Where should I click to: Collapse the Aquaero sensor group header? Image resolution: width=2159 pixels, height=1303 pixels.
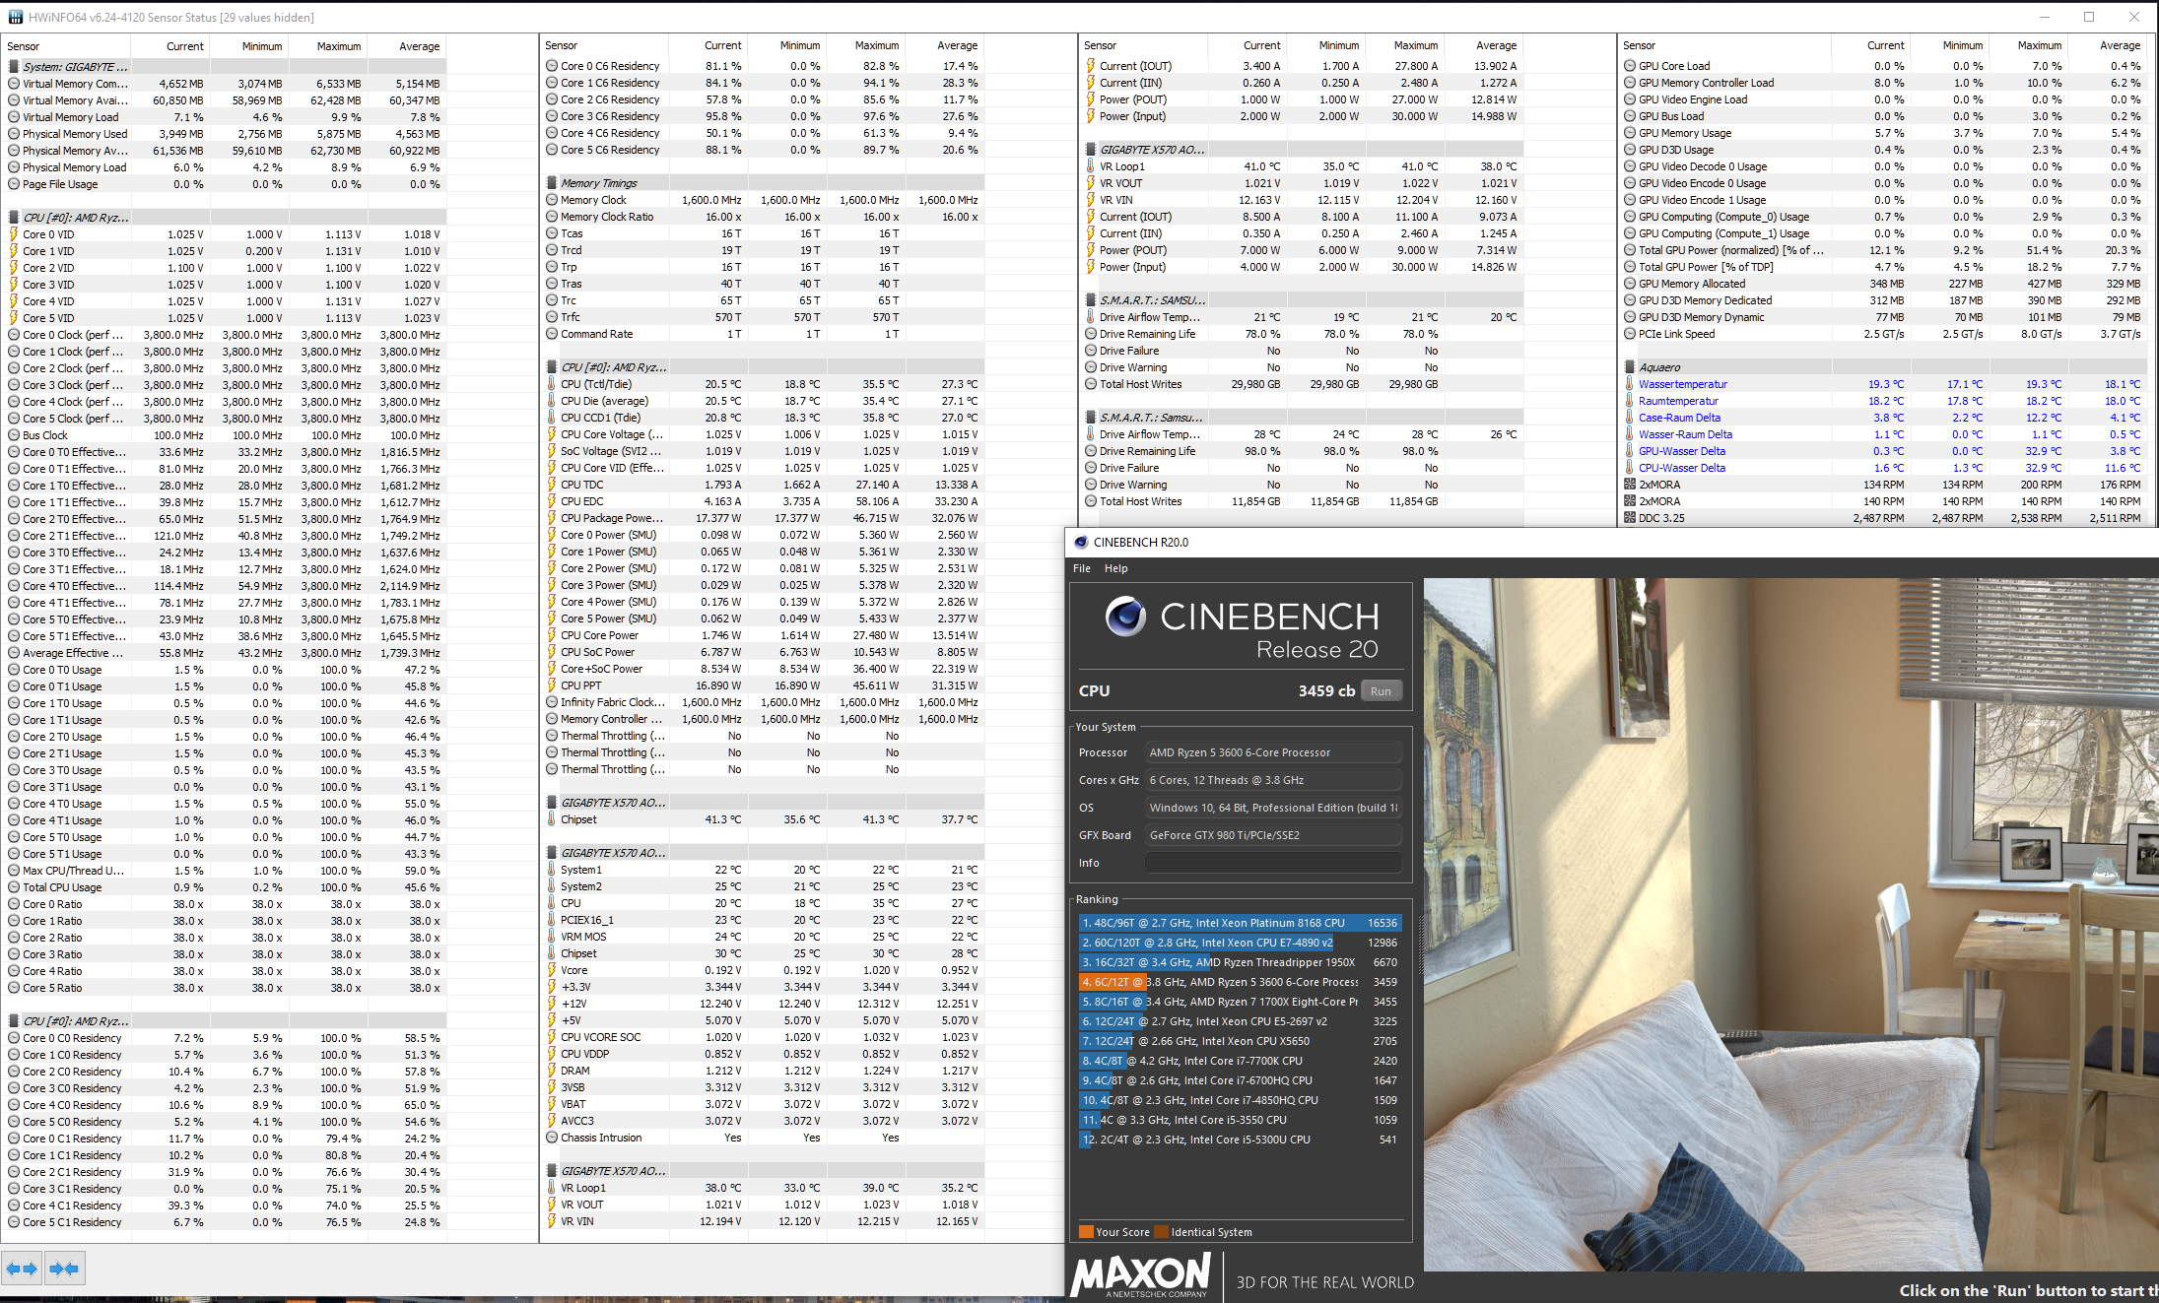(x=1659, y=367)
